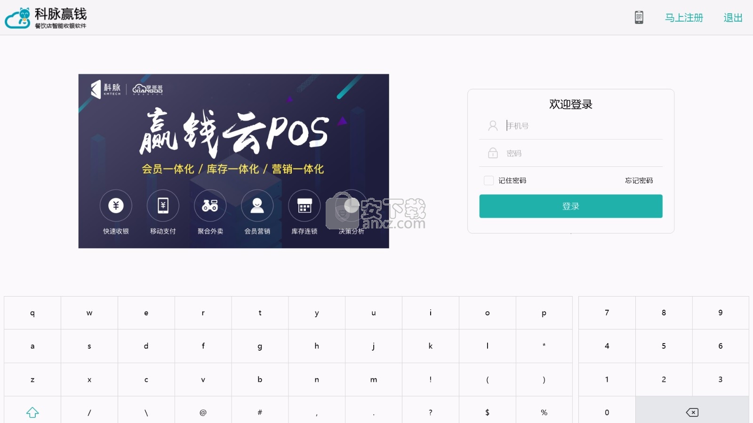
Task: Click the 赢钱云POS banner image
Action: tap(233, 161)
